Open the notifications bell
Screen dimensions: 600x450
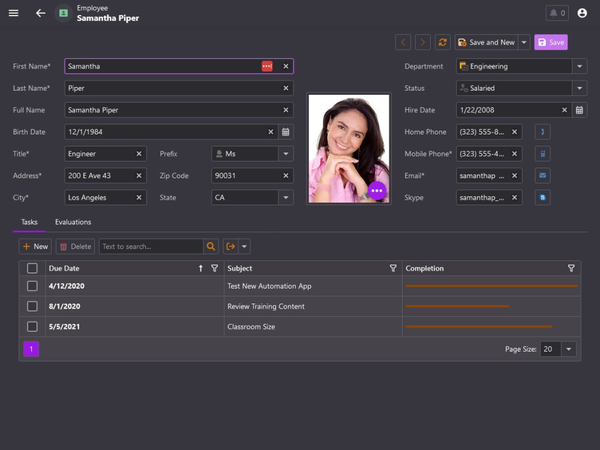557,13
